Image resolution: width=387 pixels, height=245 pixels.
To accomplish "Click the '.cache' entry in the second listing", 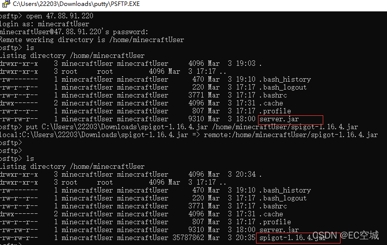I will 271,214.
